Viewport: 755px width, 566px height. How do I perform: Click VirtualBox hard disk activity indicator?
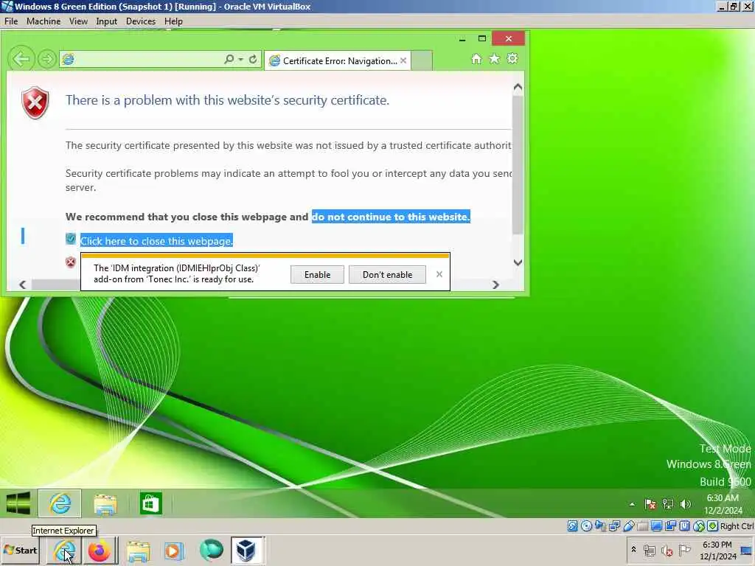(572, 526)
